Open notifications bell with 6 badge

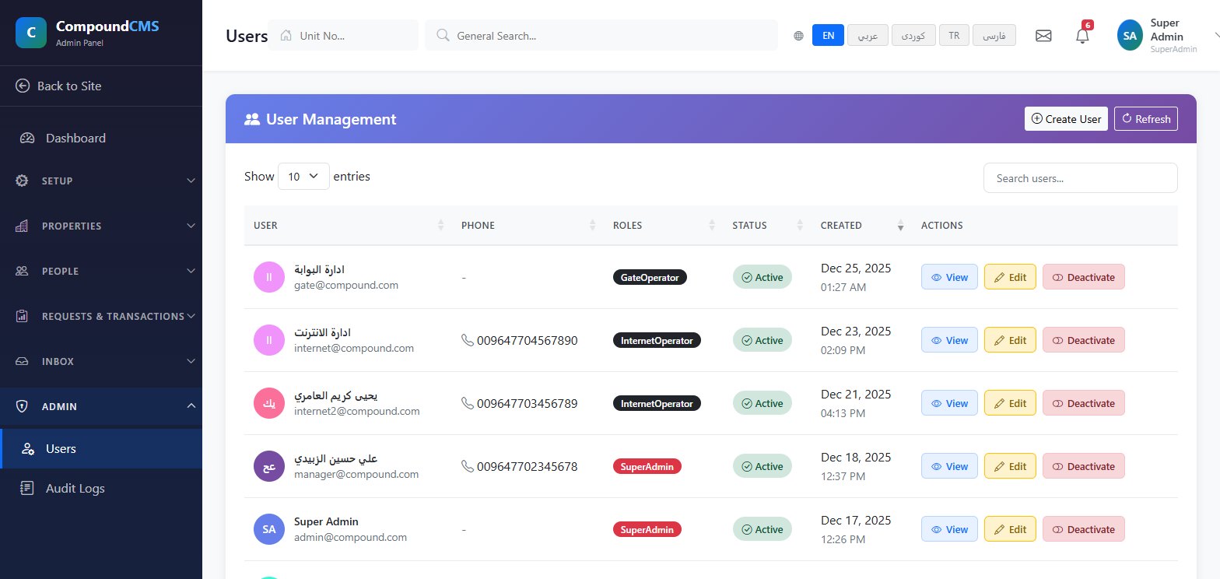pyautogui.click(x=1082, y=36)
